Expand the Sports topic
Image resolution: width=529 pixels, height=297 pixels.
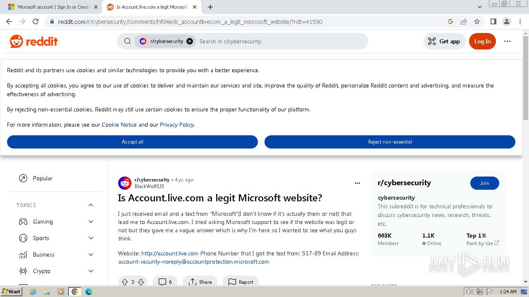[91, 238]
